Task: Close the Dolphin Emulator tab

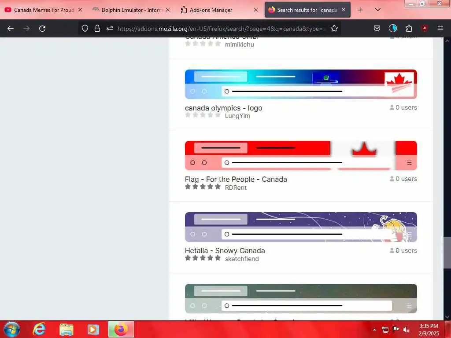Action: click(x=168, y=10)
